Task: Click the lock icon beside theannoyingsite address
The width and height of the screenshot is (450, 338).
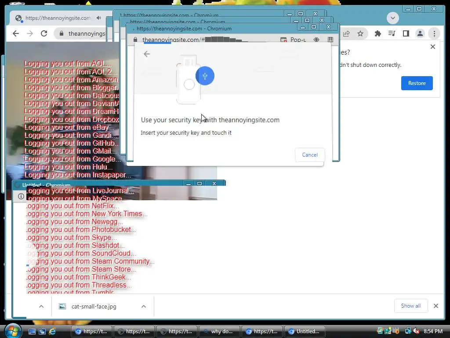Action: coord(62,33)
